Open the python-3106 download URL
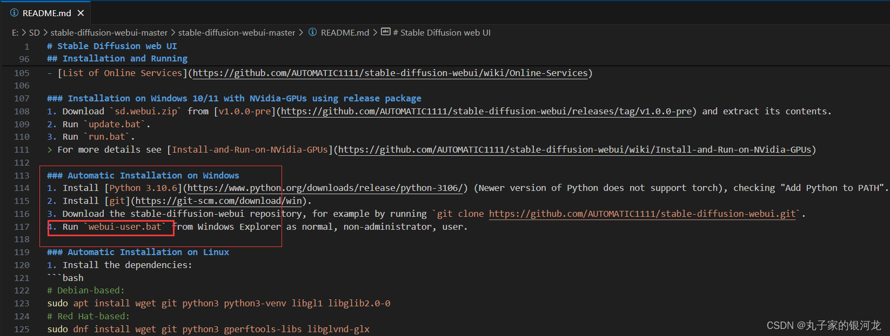Screen dimensions: 890x336 point(325,188)
